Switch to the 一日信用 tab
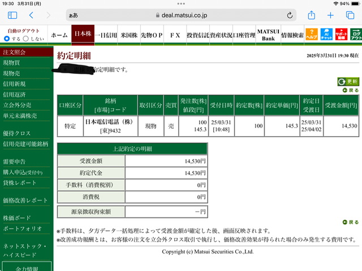Screen dimensions: 362x271 tap(106, 35)
